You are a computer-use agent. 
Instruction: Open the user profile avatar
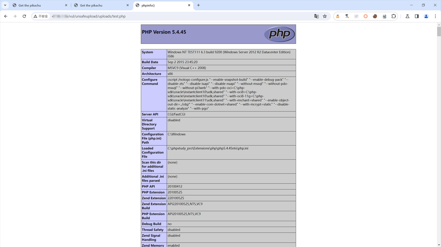pos(426,16)
